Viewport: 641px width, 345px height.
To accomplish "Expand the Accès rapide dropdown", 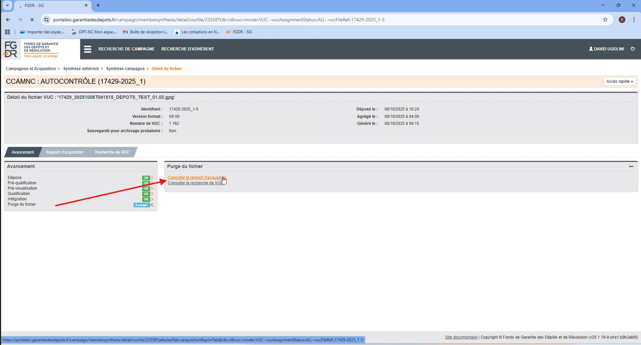I will tap(620, 81).
